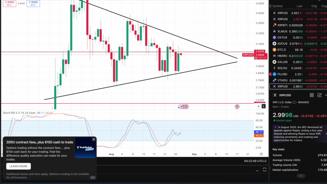Select the FILUSD watchlist row
The width and height of the screenshot is (327, 184).
[298, 74]
